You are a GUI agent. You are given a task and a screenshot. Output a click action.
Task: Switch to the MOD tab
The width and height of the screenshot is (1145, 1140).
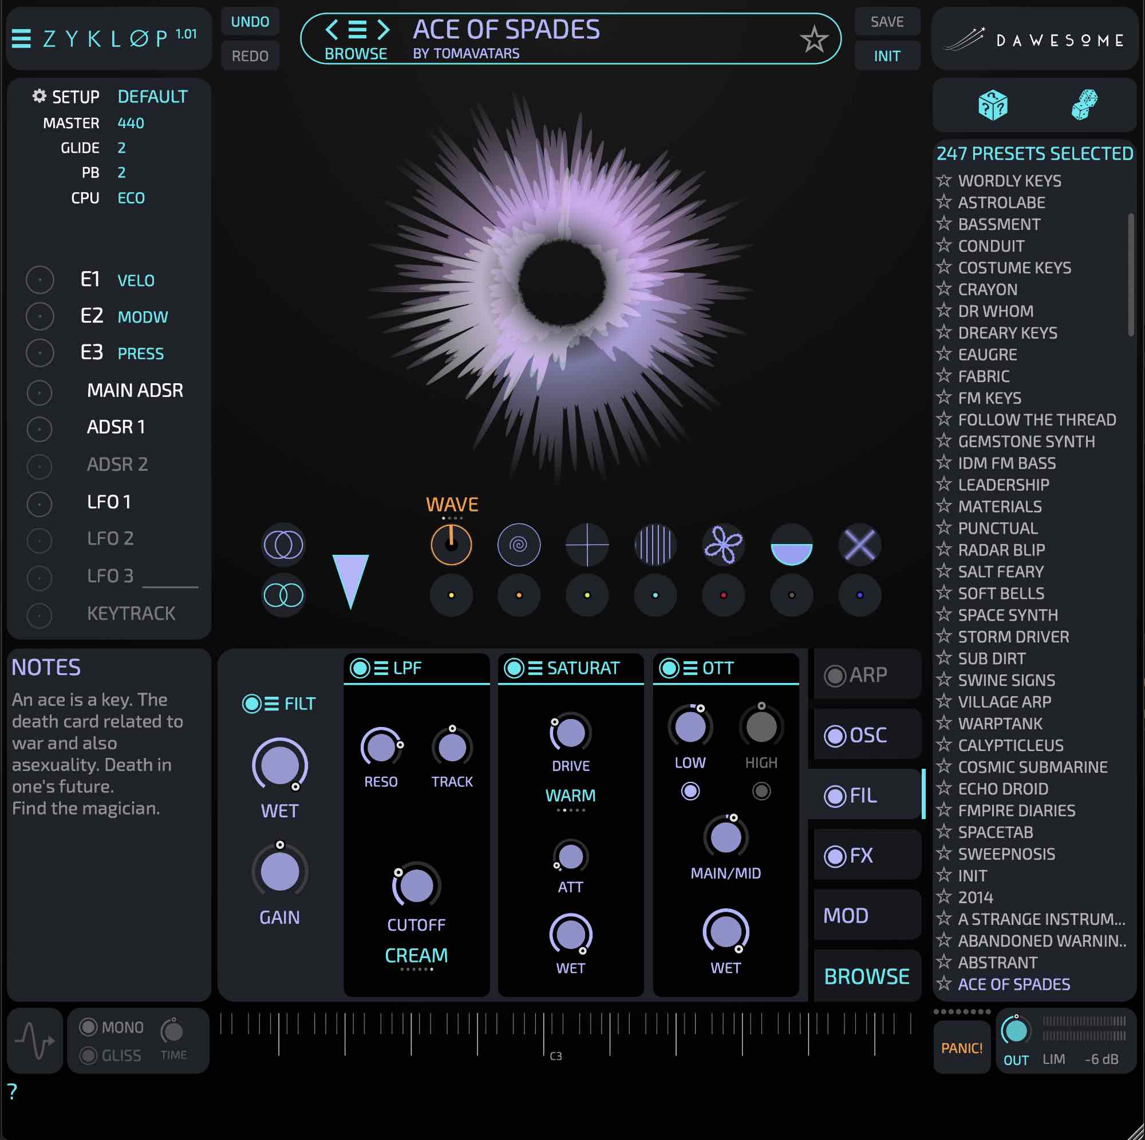(x=867, y=916)
